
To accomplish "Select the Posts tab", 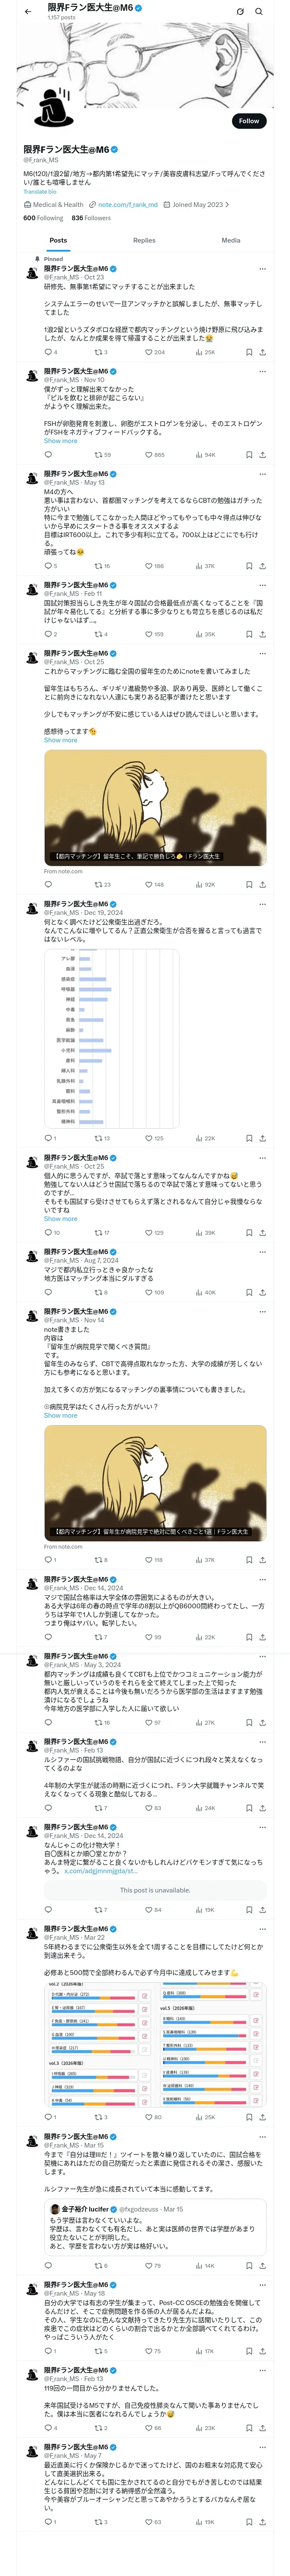I will (x=58, y=240).
